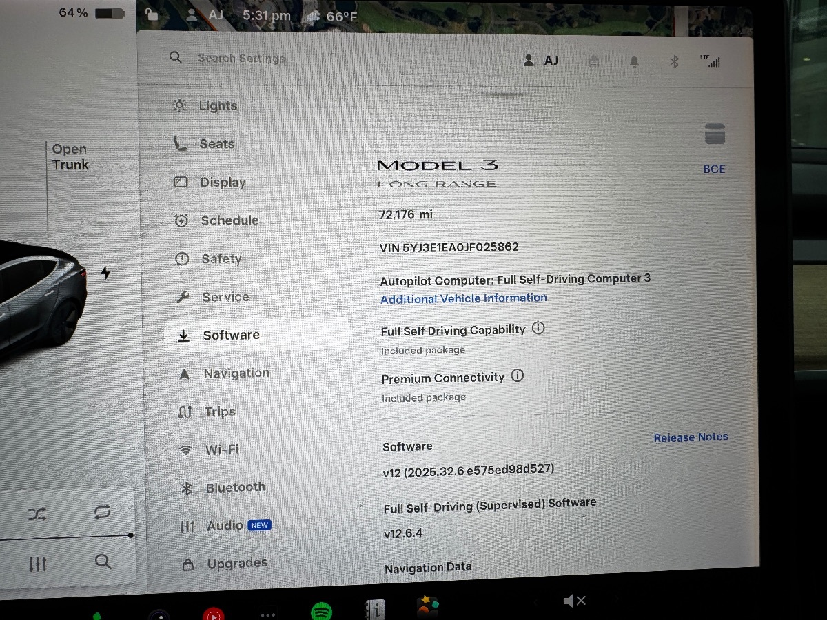Open the three-dots app launcher
This screenshot has height=620, width=827.
pos(267,614)
